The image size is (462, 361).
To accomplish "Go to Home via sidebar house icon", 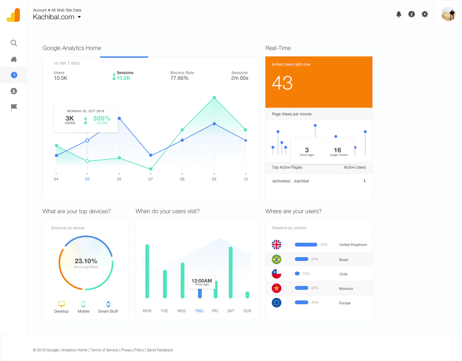I will (14, 59).
